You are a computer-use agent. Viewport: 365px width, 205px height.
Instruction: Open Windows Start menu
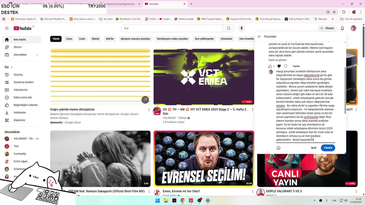157,200
